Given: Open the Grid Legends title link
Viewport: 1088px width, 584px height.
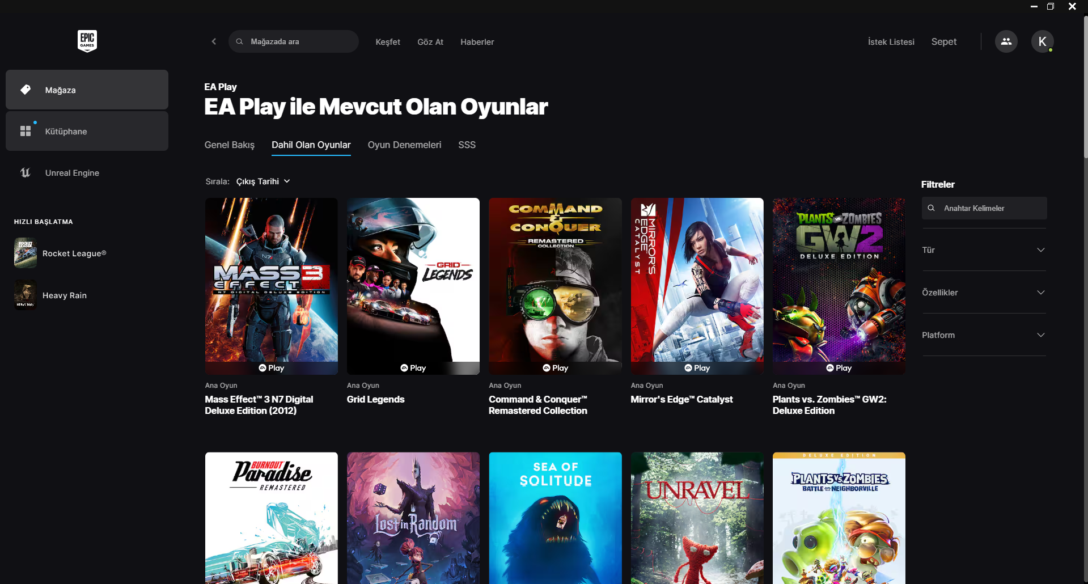Looking at the screenshot, I should pyautogui.click(x=376, y=399).
